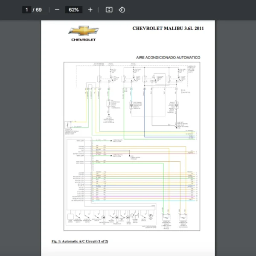Click the left engine cooling fan motor symbol

click(131, 105)
